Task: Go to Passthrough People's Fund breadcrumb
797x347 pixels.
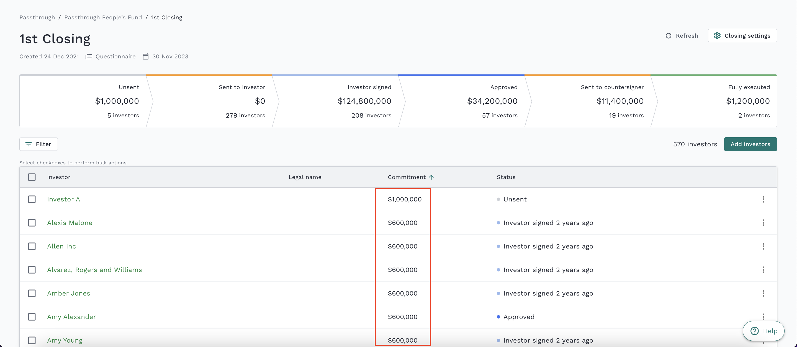Action: (103, 18)
